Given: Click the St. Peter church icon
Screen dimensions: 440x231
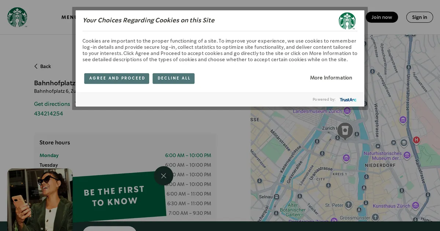Looking at the screenshot, I should (348, 205).
